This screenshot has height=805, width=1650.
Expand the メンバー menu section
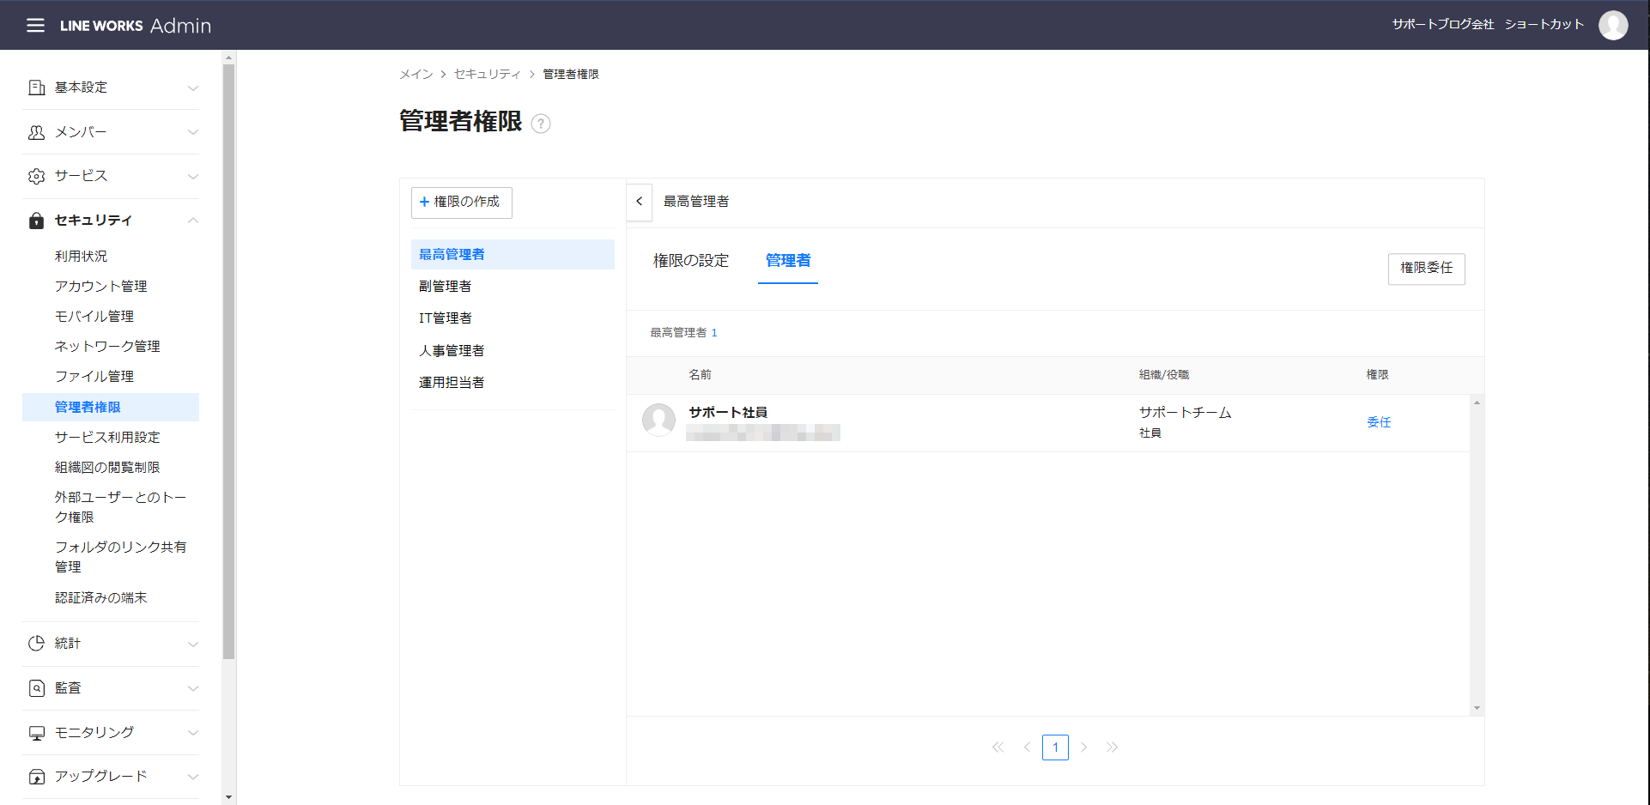111,132
